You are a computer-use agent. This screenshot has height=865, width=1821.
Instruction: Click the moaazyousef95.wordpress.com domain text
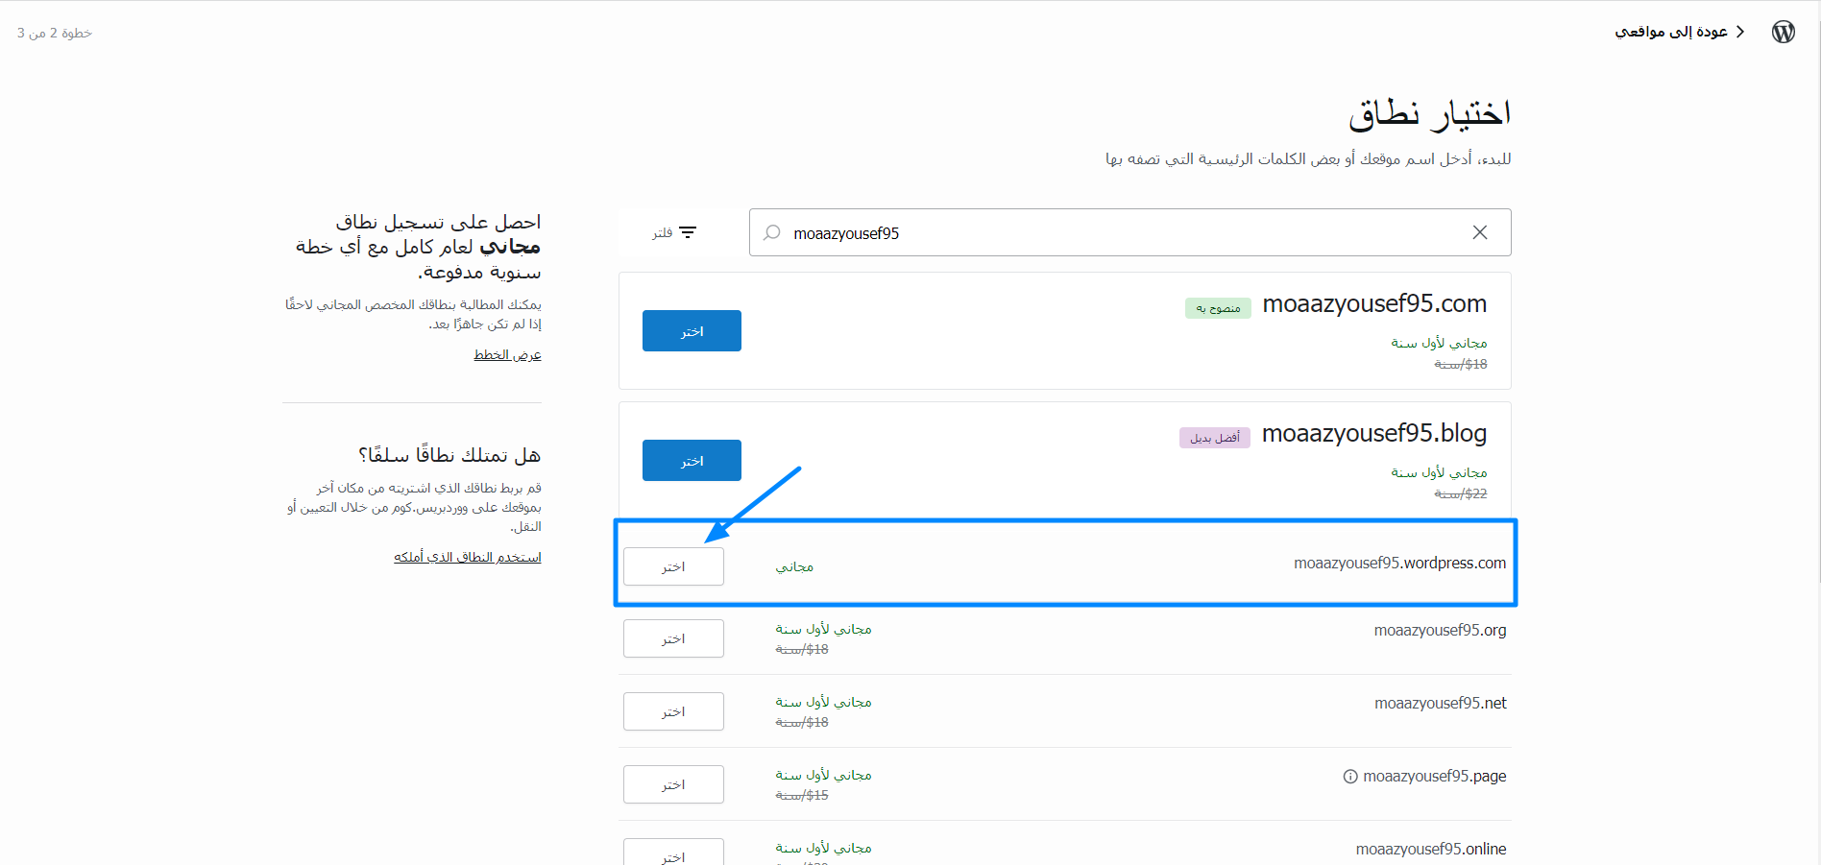pos(1400,564)
